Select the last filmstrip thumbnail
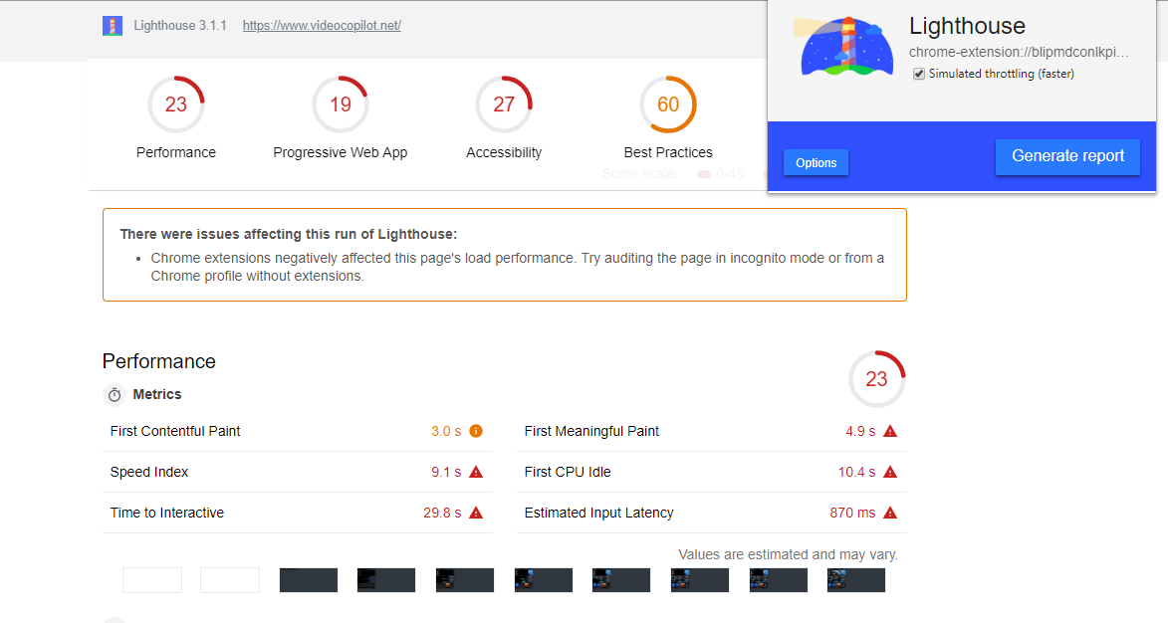The width and height of the screenshot is (1168, 623). (856, 580)
